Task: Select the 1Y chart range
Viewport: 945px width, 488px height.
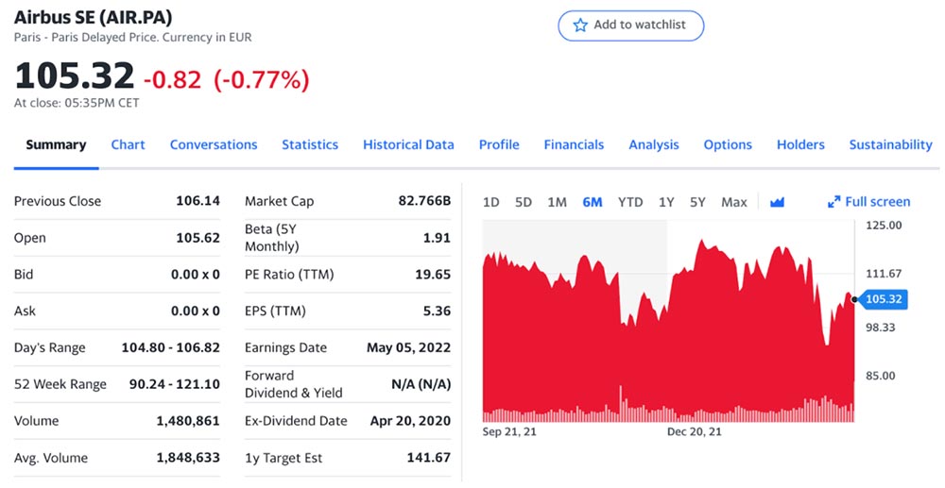Action: 666,202
